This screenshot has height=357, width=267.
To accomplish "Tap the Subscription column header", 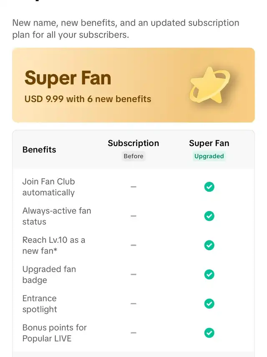I will 133,143.
